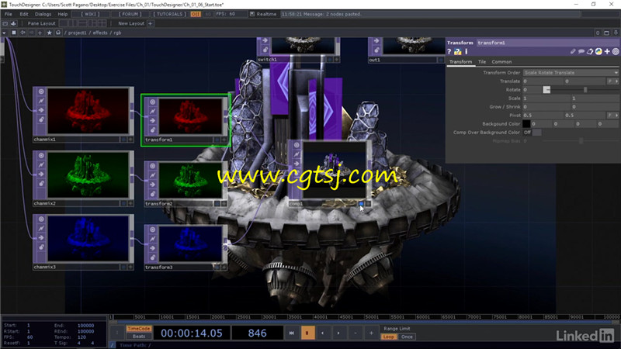Viewport: 621px width, 349px height.
Task: Click the circular target icon in the parameter header
Action: coord(616,51)
